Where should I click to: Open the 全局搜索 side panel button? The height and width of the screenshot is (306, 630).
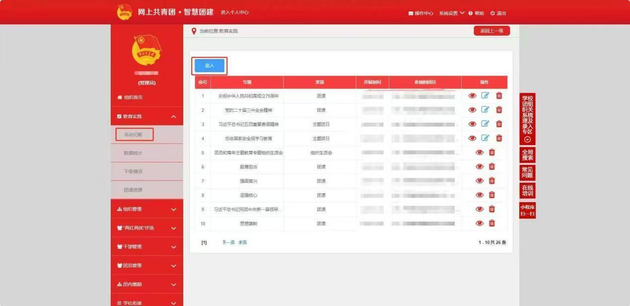point(527,155)
